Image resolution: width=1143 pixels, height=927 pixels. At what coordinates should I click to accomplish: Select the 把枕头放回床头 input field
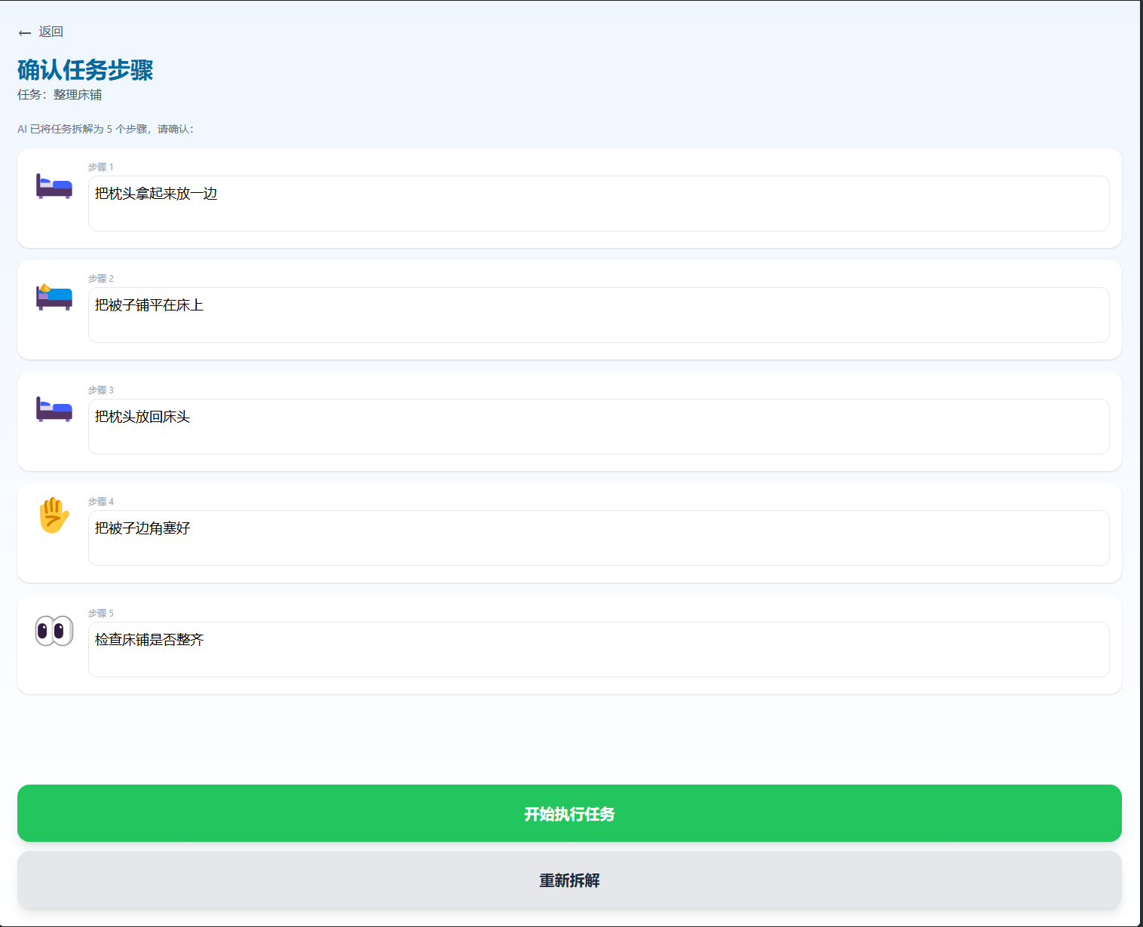point(598,427)
